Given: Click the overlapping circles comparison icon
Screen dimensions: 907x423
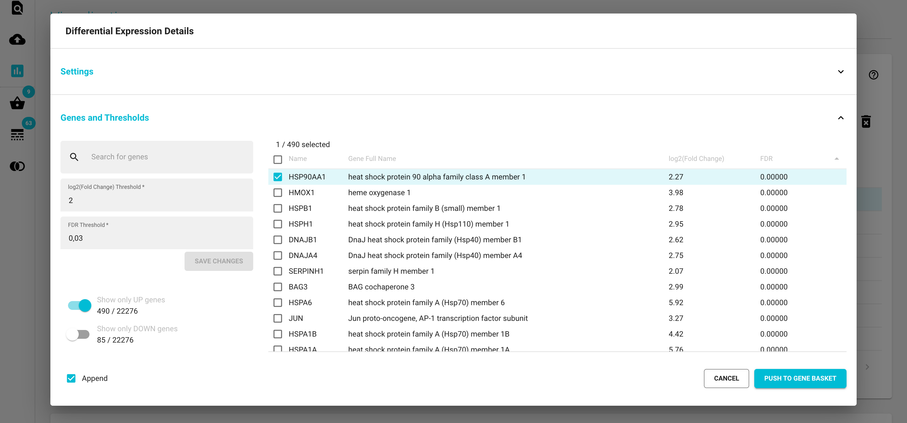Looking at the screenshot, I should [x=17, y=166].
